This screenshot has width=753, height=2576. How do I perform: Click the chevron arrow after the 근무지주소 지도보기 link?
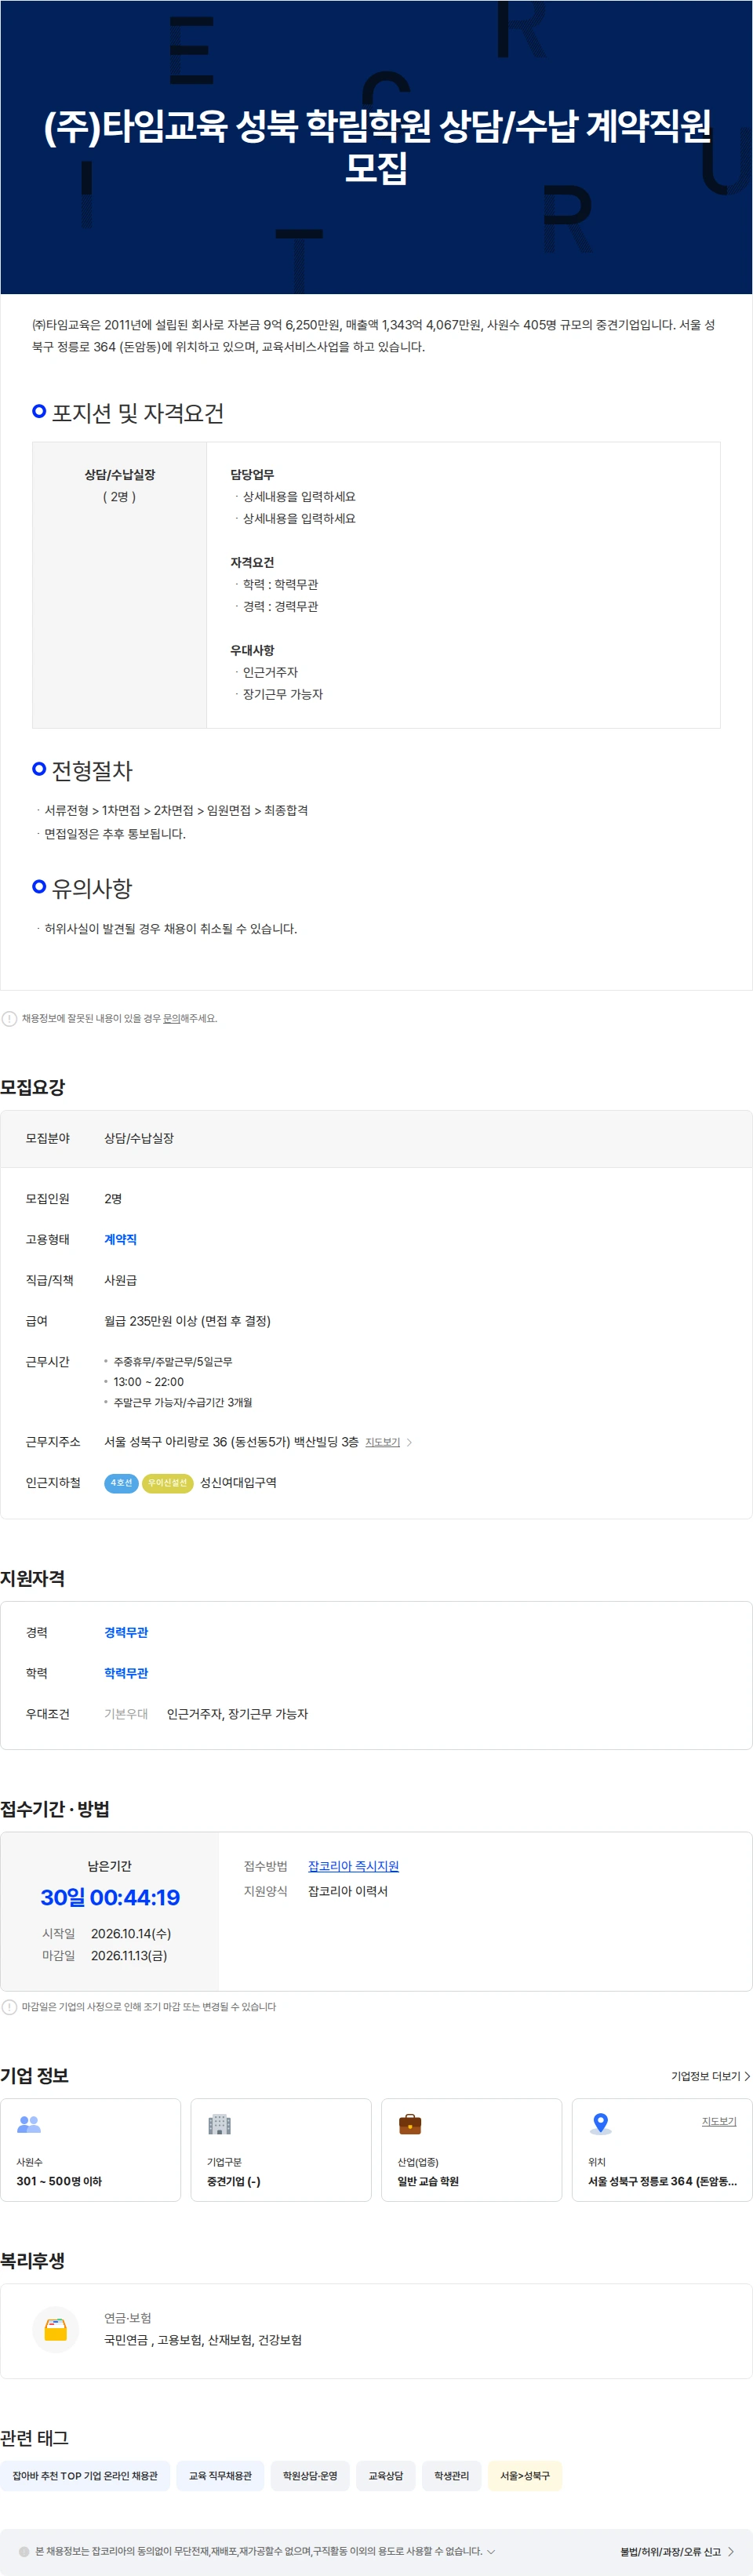point(409,1442)
